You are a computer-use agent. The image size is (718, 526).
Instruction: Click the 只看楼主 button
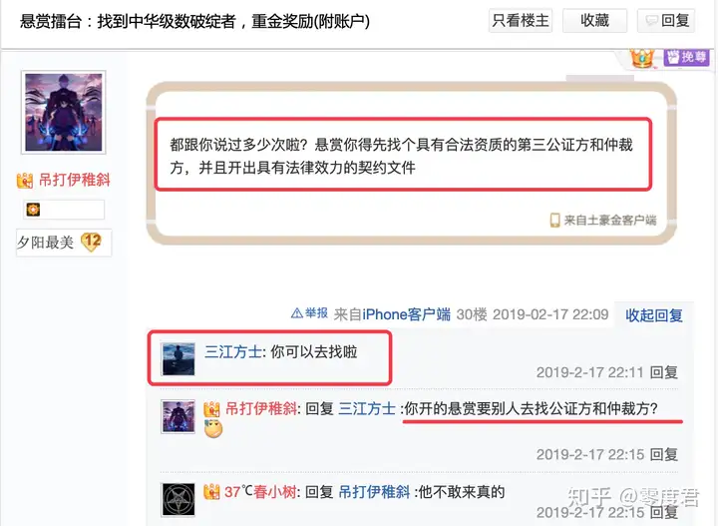pos(521,21)
